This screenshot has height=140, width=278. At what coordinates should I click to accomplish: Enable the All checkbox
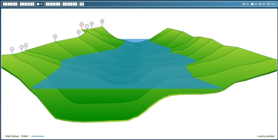pos(38,4)
